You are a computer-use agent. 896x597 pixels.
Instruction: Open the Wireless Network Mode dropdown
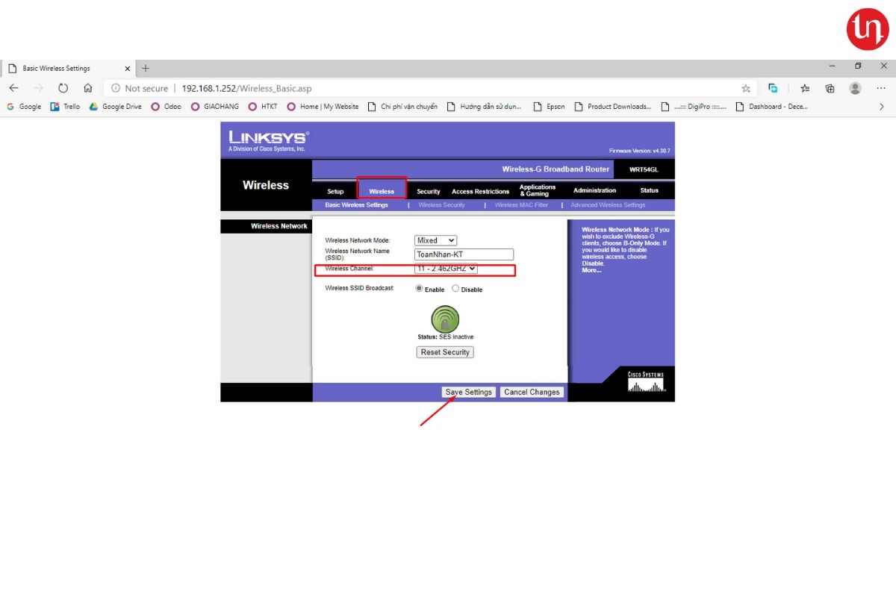[x=435, y=240]
